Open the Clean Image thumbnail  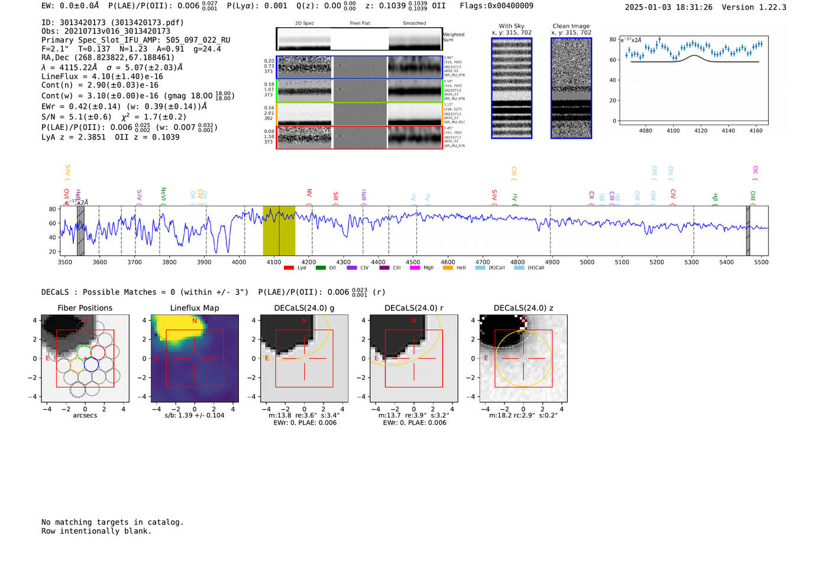571,88
